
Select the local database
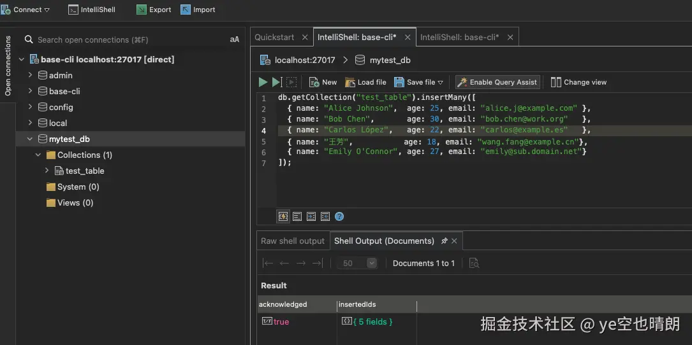(x=58, y=123)
